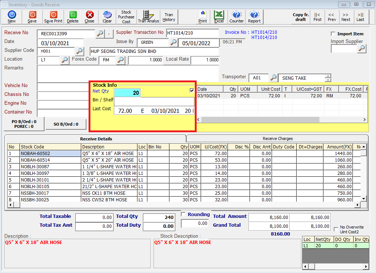The width and height of the screenshot is (376, 273).
Task: Open the Tran Analys tool
Action: tap(148, 17)
